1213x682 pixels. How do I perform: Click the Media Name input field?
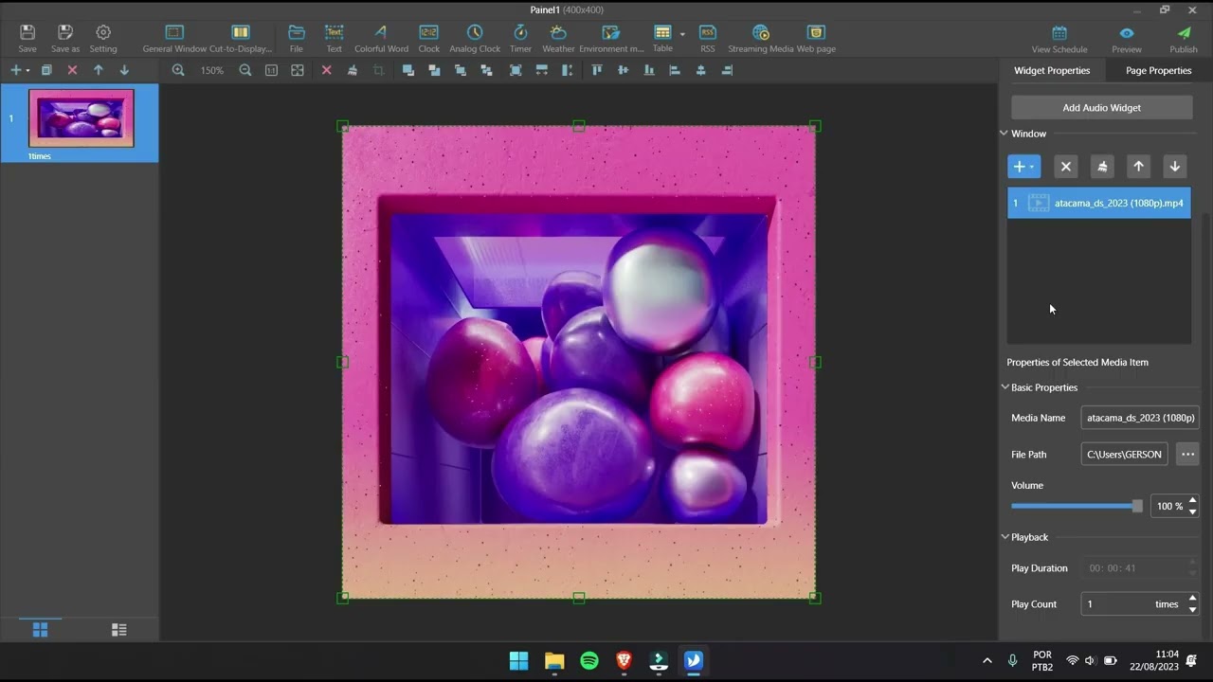(1139, 418)
